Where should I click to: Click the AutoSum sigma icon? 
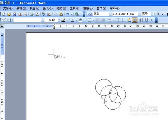tap(152, 20)
